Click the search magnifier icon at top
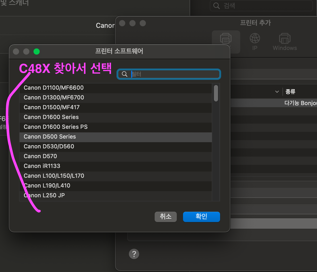This screenshot has height=272, width=317. point(217,6)
